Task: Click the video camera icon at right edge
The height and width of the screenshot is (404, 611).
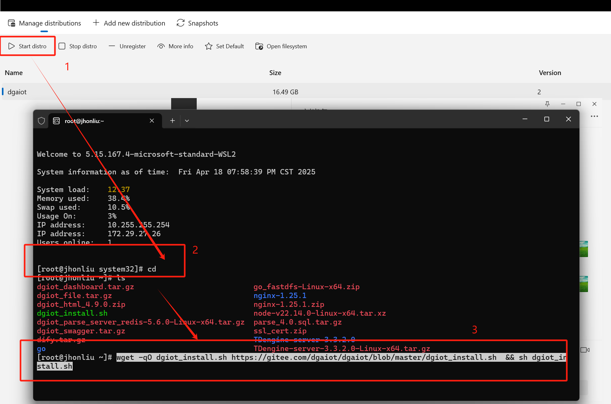Action: click(585, 350)
